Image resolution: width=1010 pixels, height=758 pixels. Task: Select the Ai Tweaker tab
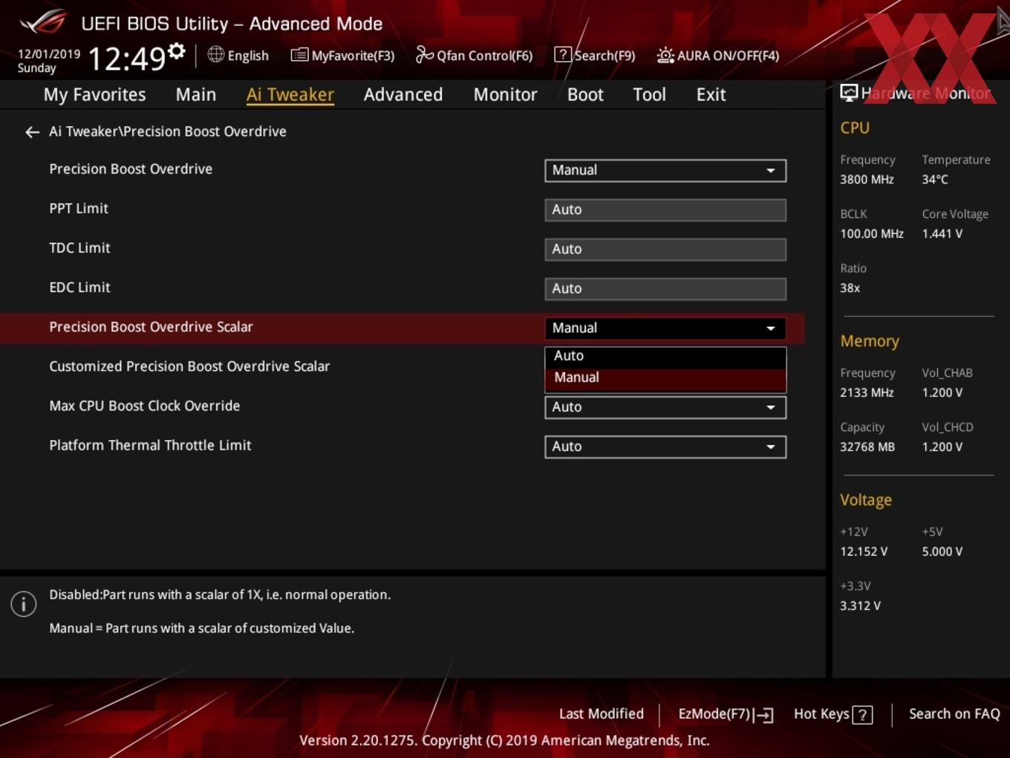(x=290, y=94)
